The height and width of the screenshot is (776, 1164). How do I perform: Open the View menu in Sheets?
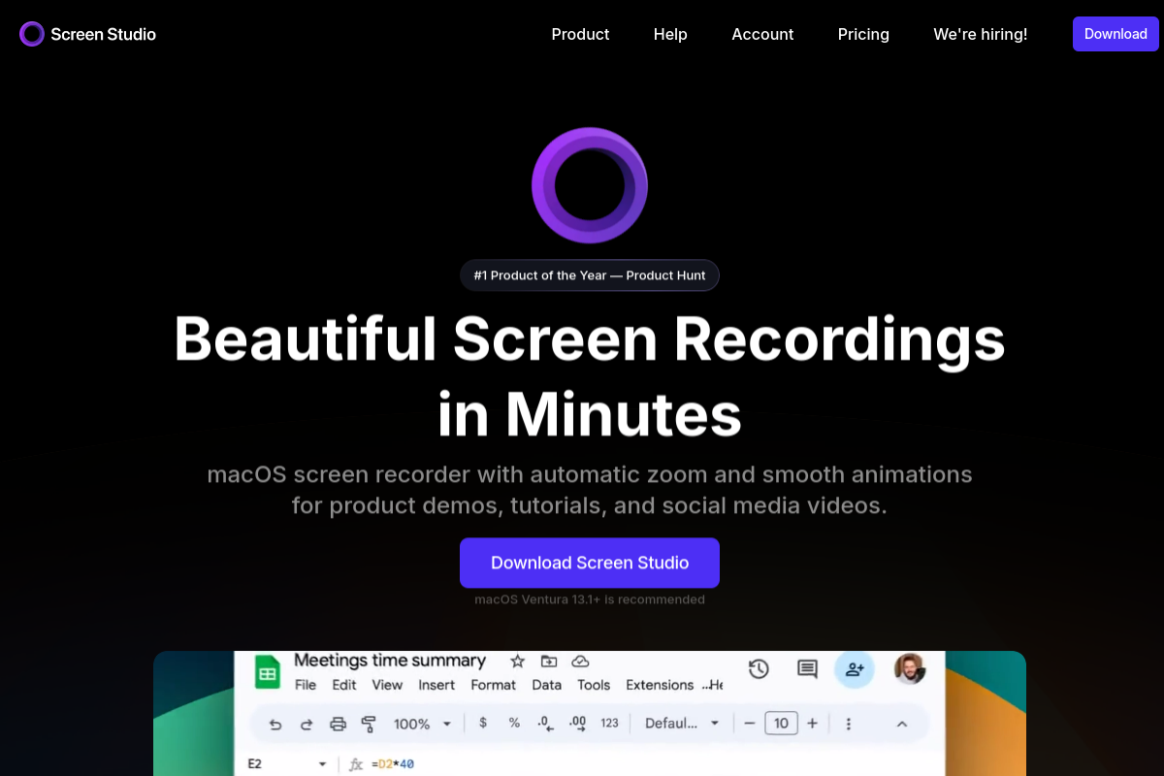coord(387,685)
